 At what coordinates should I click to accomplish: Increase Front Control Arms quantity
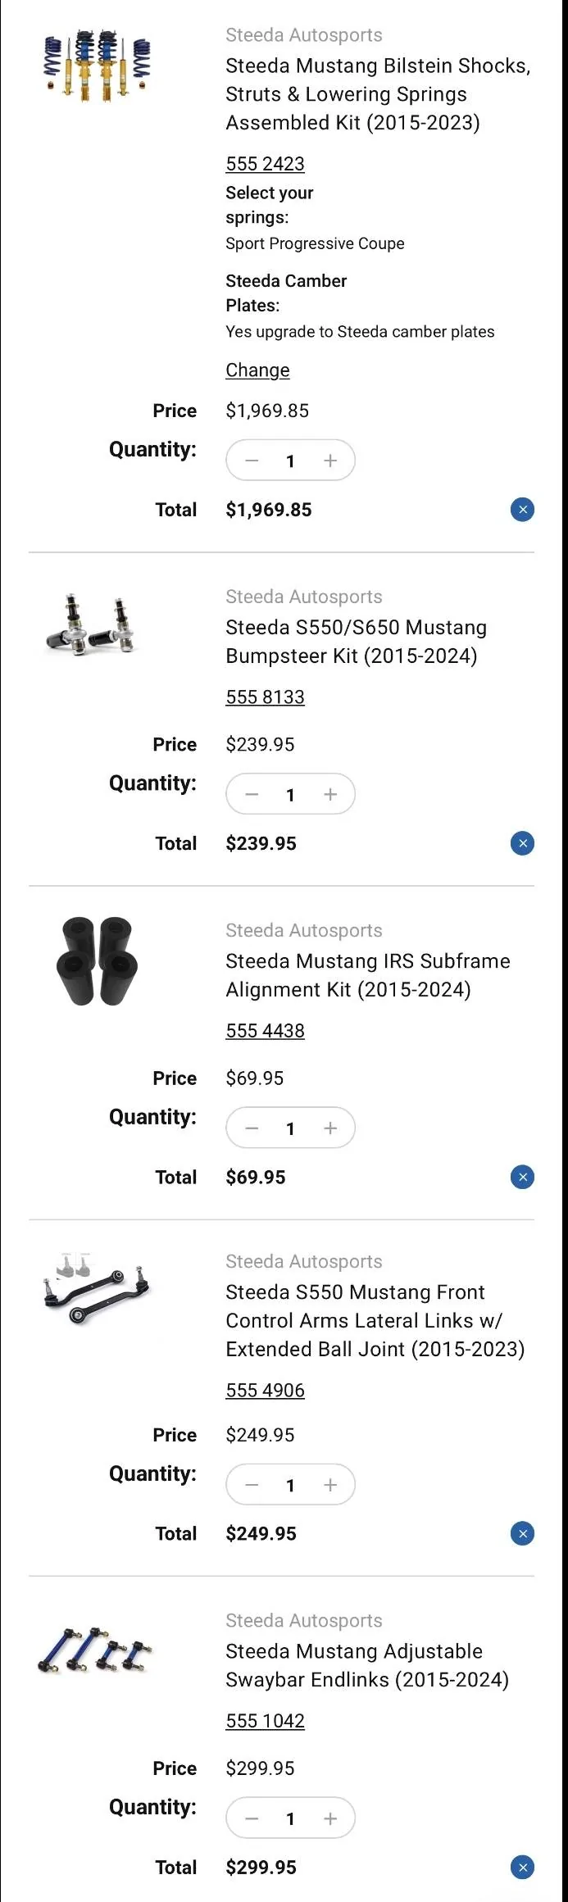(x=330, y=1485)
